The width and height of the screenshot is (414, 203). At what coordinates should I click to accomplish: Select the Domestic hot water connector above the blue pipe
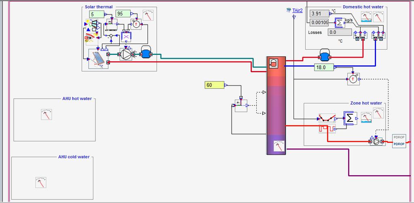pyautogui.click(x=378, y=36)
